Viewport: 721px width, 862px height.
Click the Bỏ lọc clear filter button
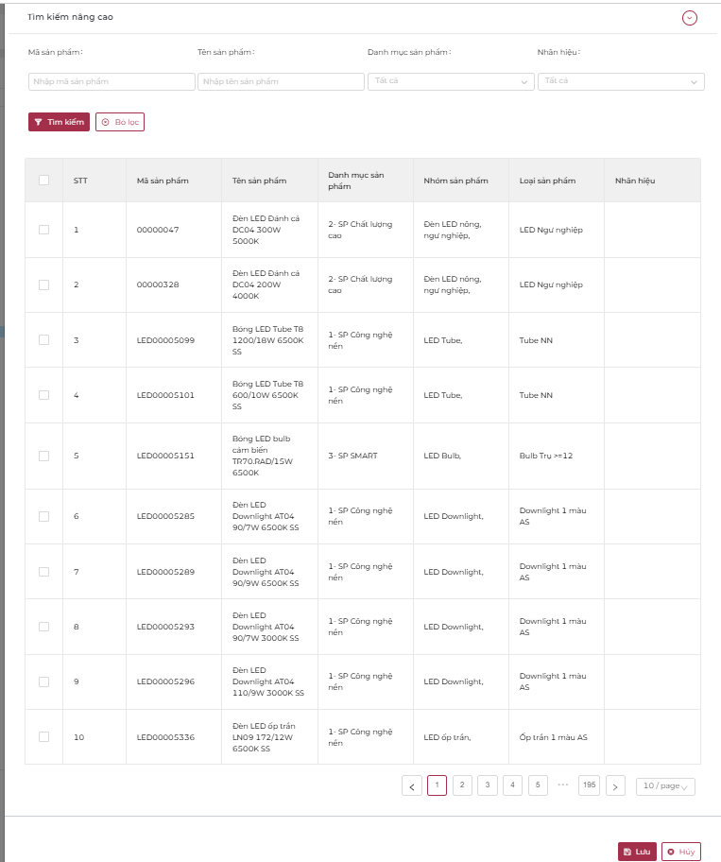pos(120,122)
